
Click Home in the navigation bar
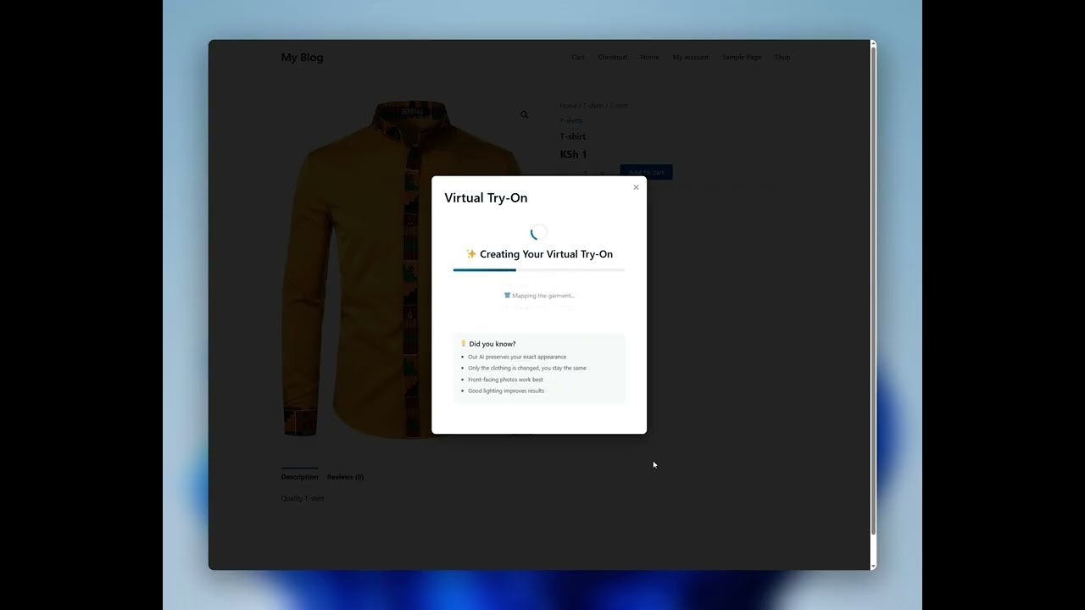click(649, 57)
